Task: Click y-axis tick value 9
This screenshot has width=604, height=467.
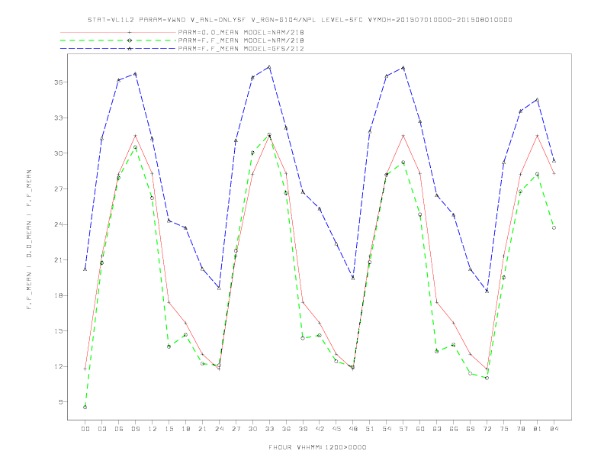Action: pos(60,402)
